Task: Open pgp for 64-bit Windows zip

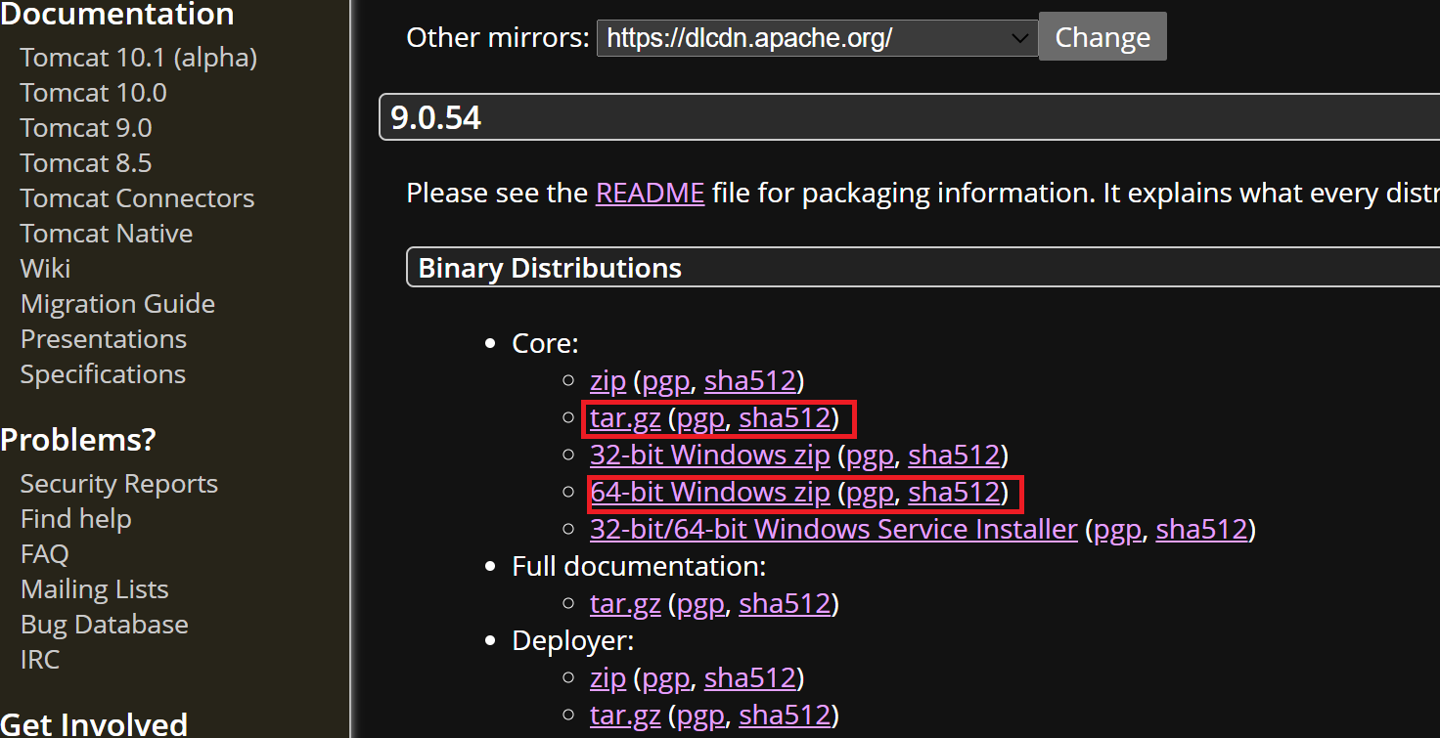Action: [870, 492]
